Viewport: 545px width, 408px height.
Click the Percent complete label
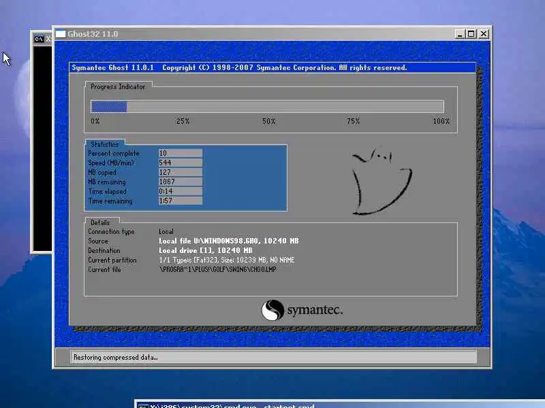[113, 154]
